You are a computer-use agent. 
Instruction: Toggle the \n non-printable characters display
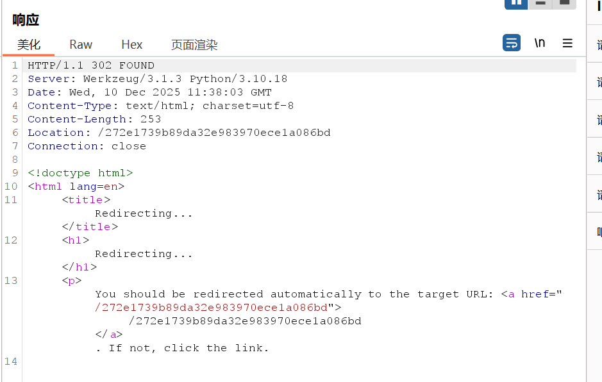pyautogui.click(x=540, y=43)
